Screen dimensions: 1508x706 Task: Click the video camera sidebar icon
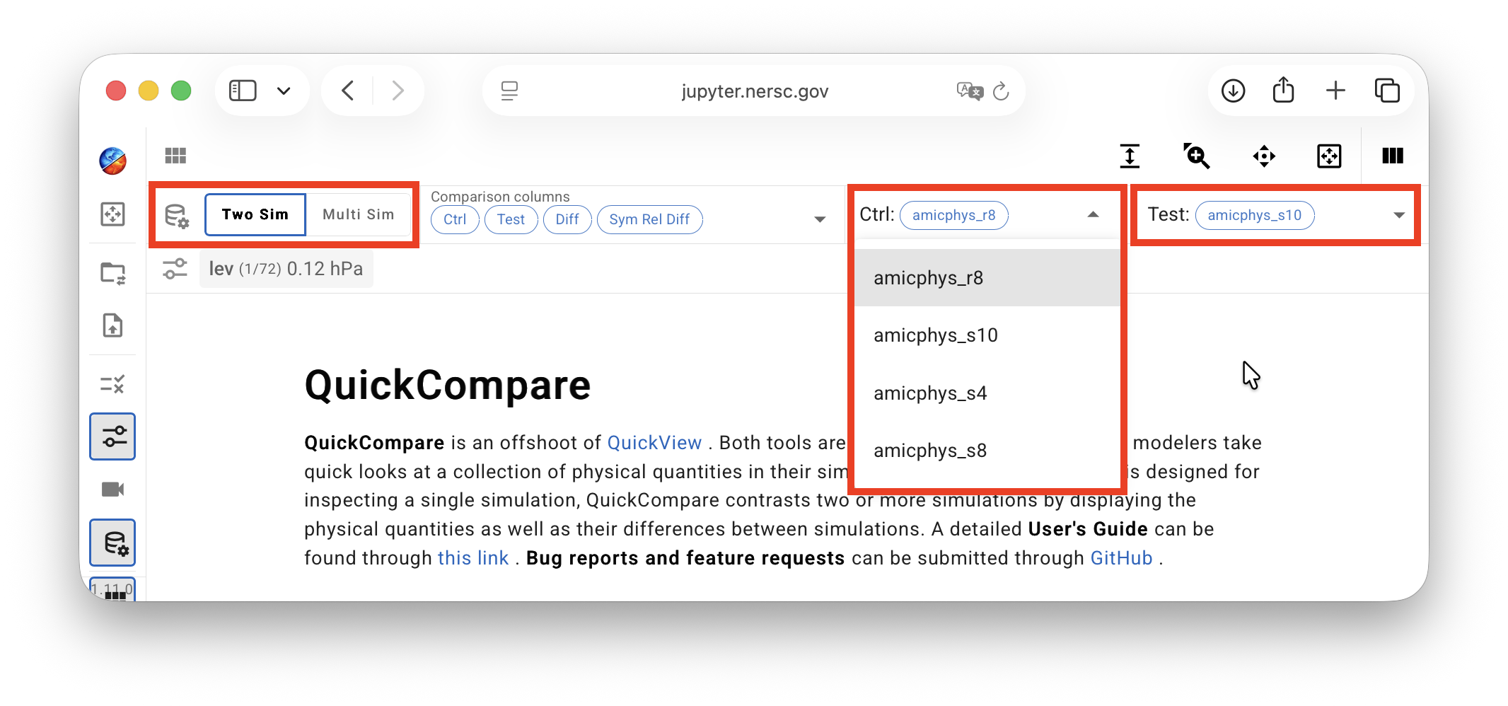pos(113,489)
